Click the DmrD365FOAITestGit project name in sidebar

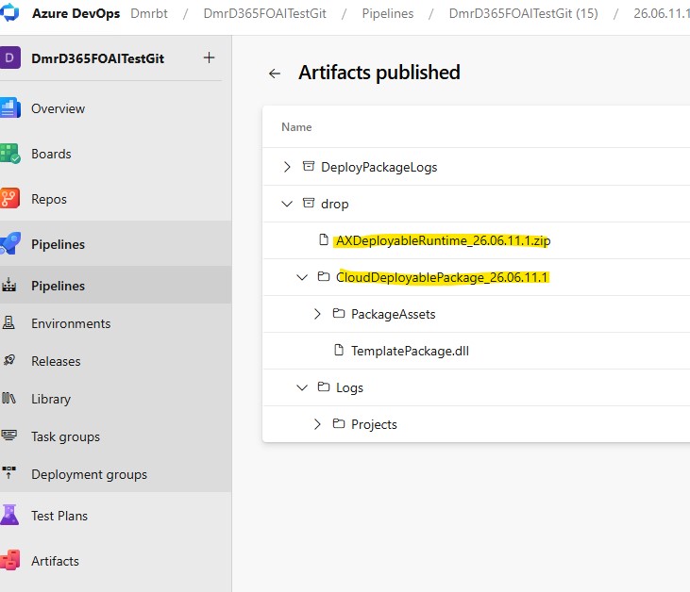(x=97, y=58)
